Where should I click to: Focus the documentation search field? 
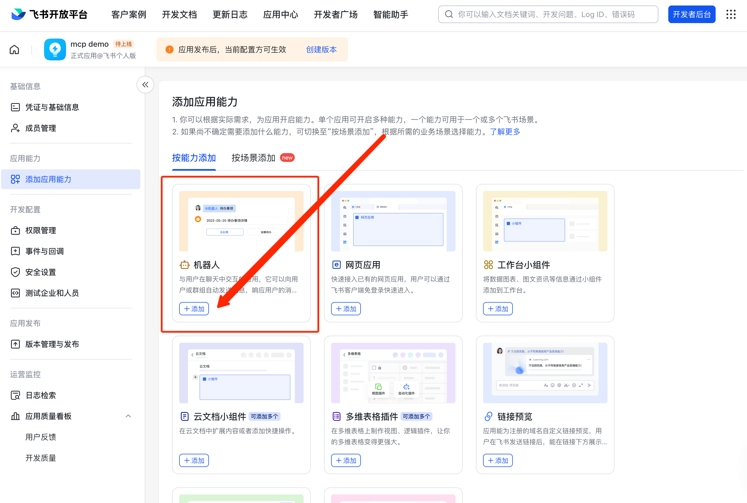tap(547, 15)
